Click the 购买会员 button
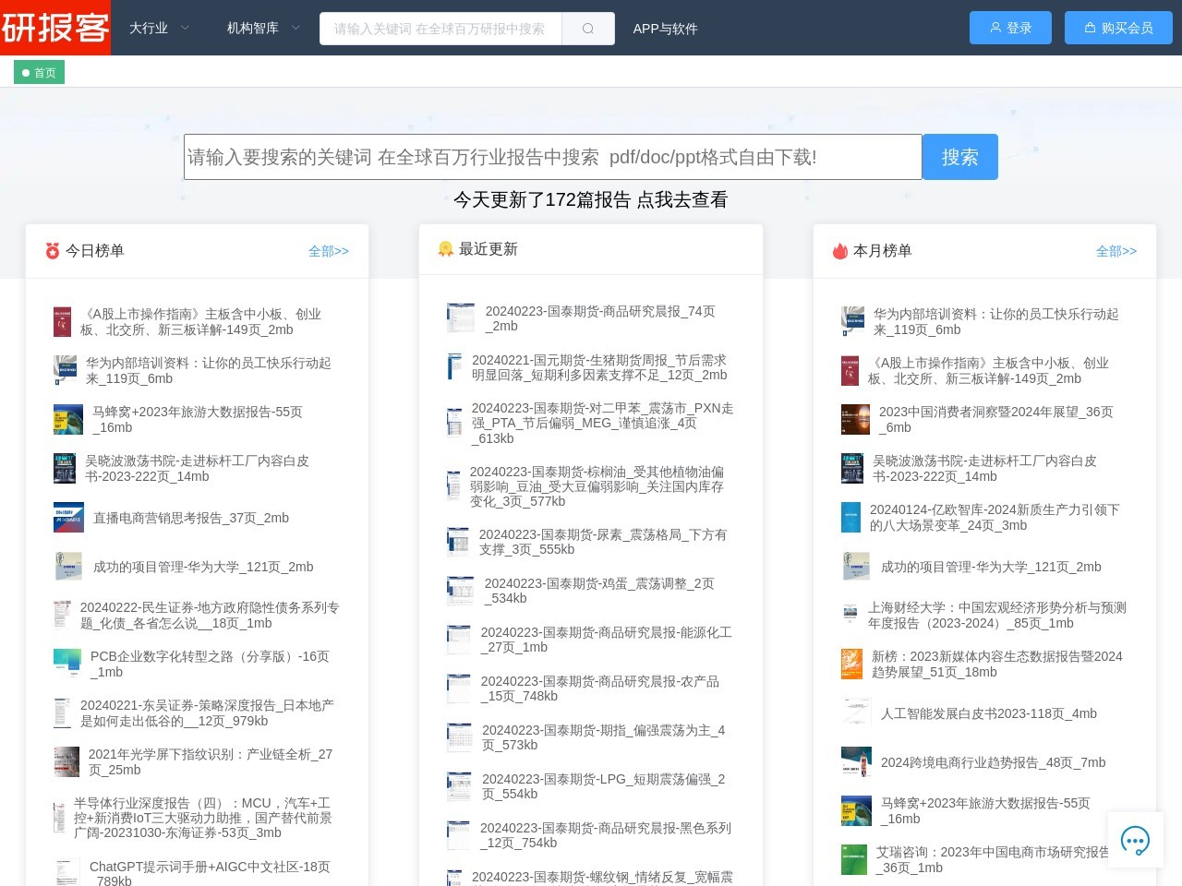The image size is (1182, 886). (1118, 28)
